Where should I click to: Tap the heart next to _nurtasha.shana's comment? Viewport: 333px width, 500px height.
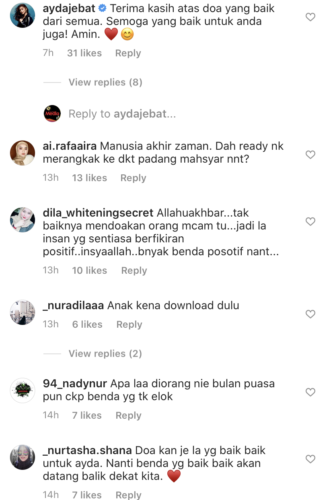pos(310,459)
